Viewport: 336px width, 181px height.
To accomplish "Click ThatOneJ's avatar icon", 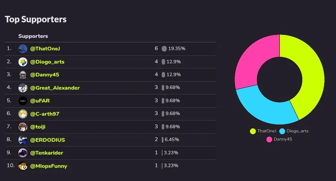I will click(23, 49).
